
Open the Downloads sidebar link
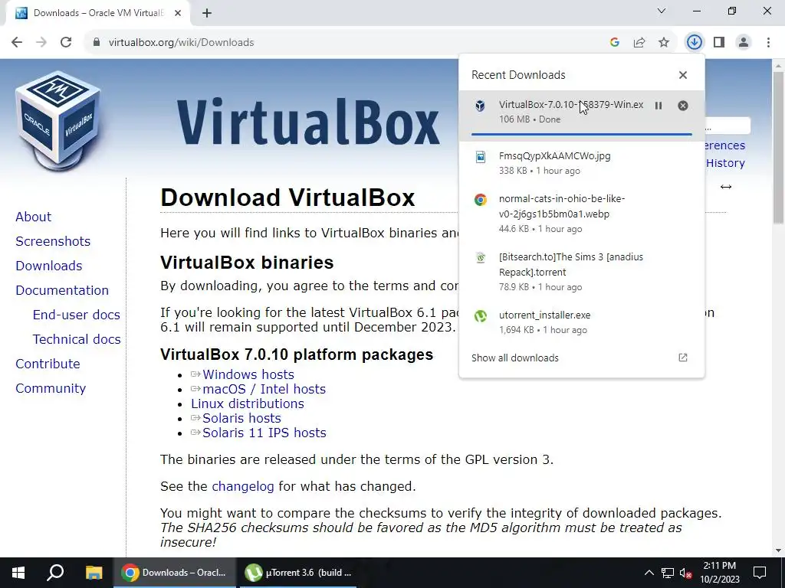(x=49, y=266)
